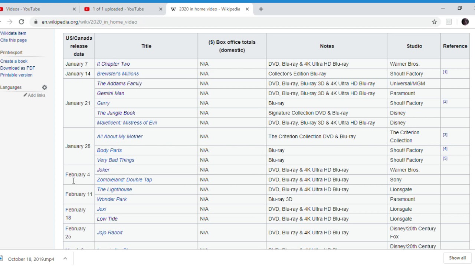Click 'Maleficent: Mistress of Evil' link

tap(127, 123)
